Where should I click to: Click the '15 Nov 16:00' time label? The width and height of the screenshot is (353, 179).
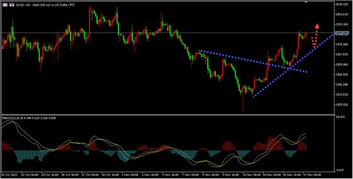(x=292, y=175)
